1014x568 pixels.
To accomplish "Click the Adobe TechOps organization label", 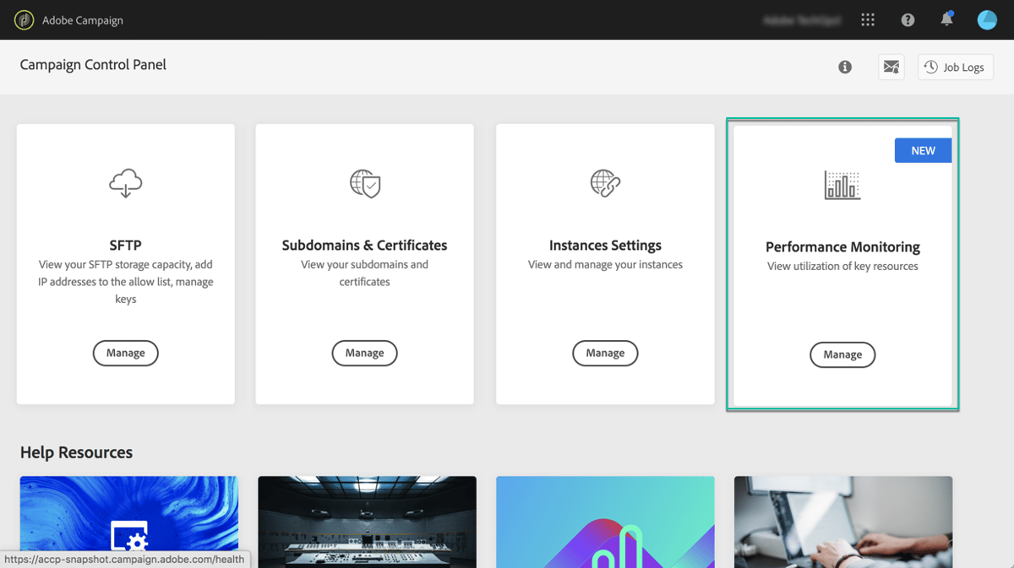I will click(801, 19).
